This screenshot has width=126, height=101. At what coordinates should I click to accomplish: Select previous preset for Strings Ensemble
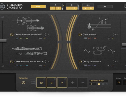[x=47, y=35]
